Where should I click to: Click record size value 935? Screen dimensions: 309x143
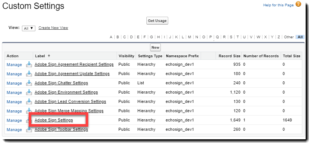237,64
